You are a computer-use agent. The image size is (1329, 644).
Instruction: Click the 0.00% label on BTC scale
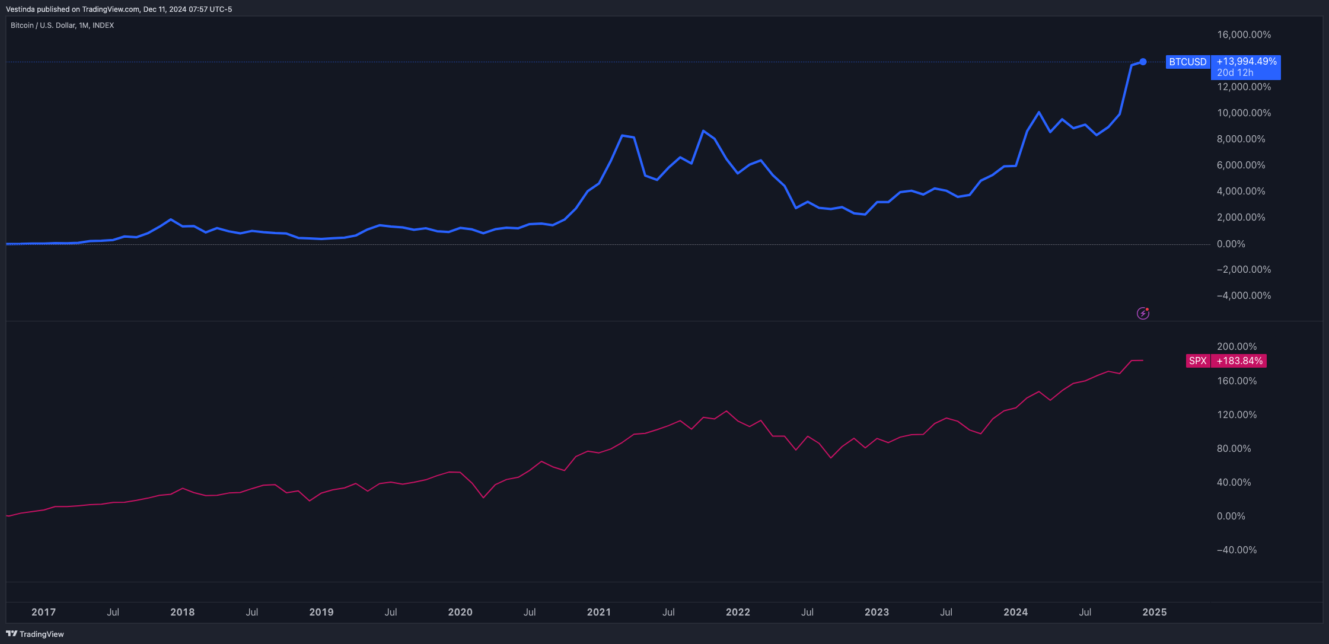(x=1231, y=244)
